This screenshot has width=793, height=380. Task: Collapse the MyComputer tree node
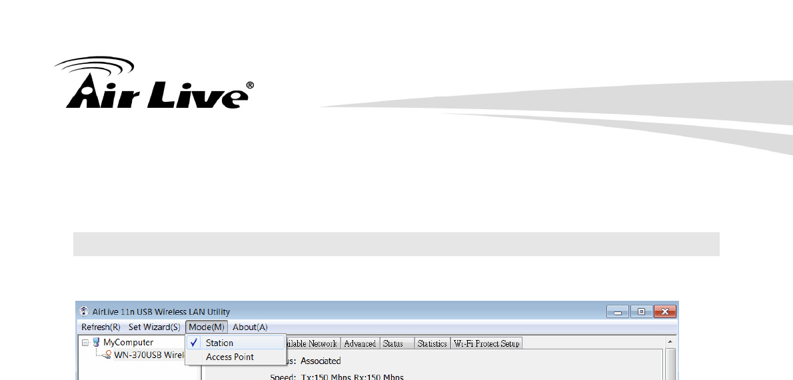click(x=85, y=343)
